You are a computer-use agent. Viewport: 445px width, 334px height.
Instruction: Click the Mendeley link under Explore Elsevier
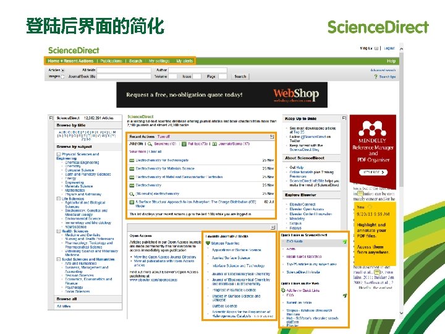[x=297, y=219]
